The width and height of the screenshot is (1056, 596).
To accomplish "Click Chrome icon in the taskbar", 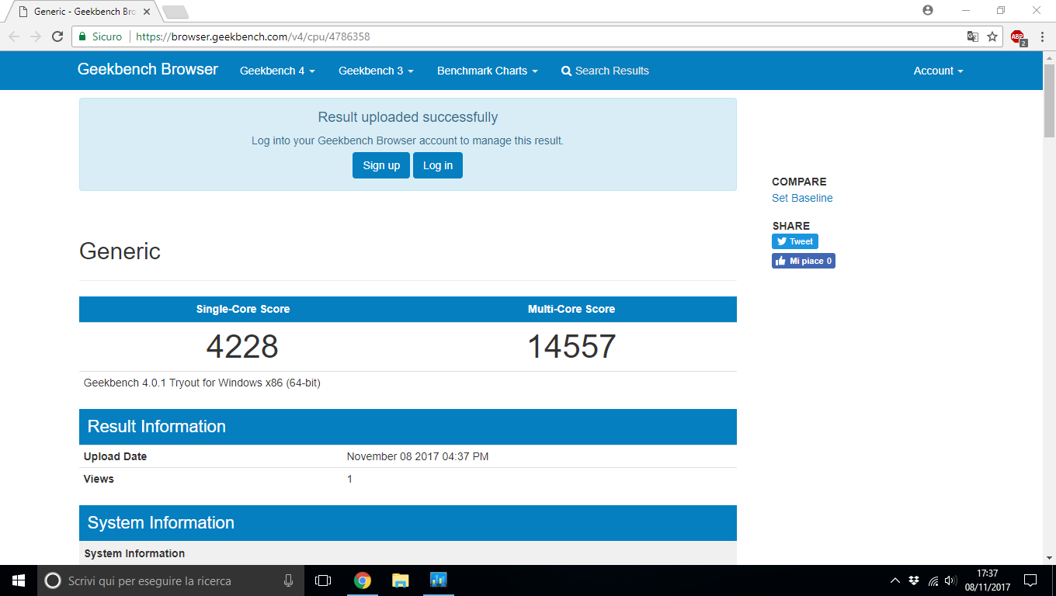I will pos(362,580).
